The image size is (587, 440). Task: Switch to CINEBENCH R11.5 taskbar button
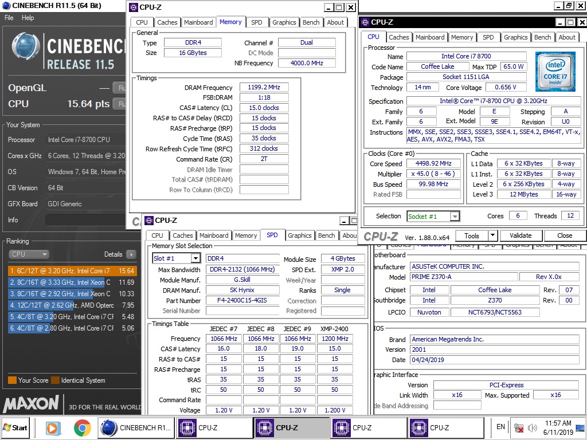[x=136, y=427]
